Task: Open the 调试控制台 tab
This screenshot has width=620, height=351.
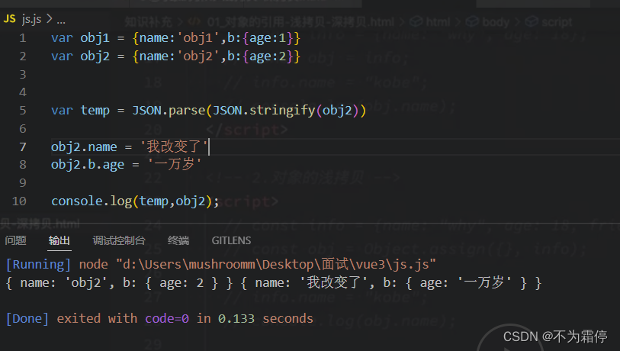Action: click(x=119, y=240)
